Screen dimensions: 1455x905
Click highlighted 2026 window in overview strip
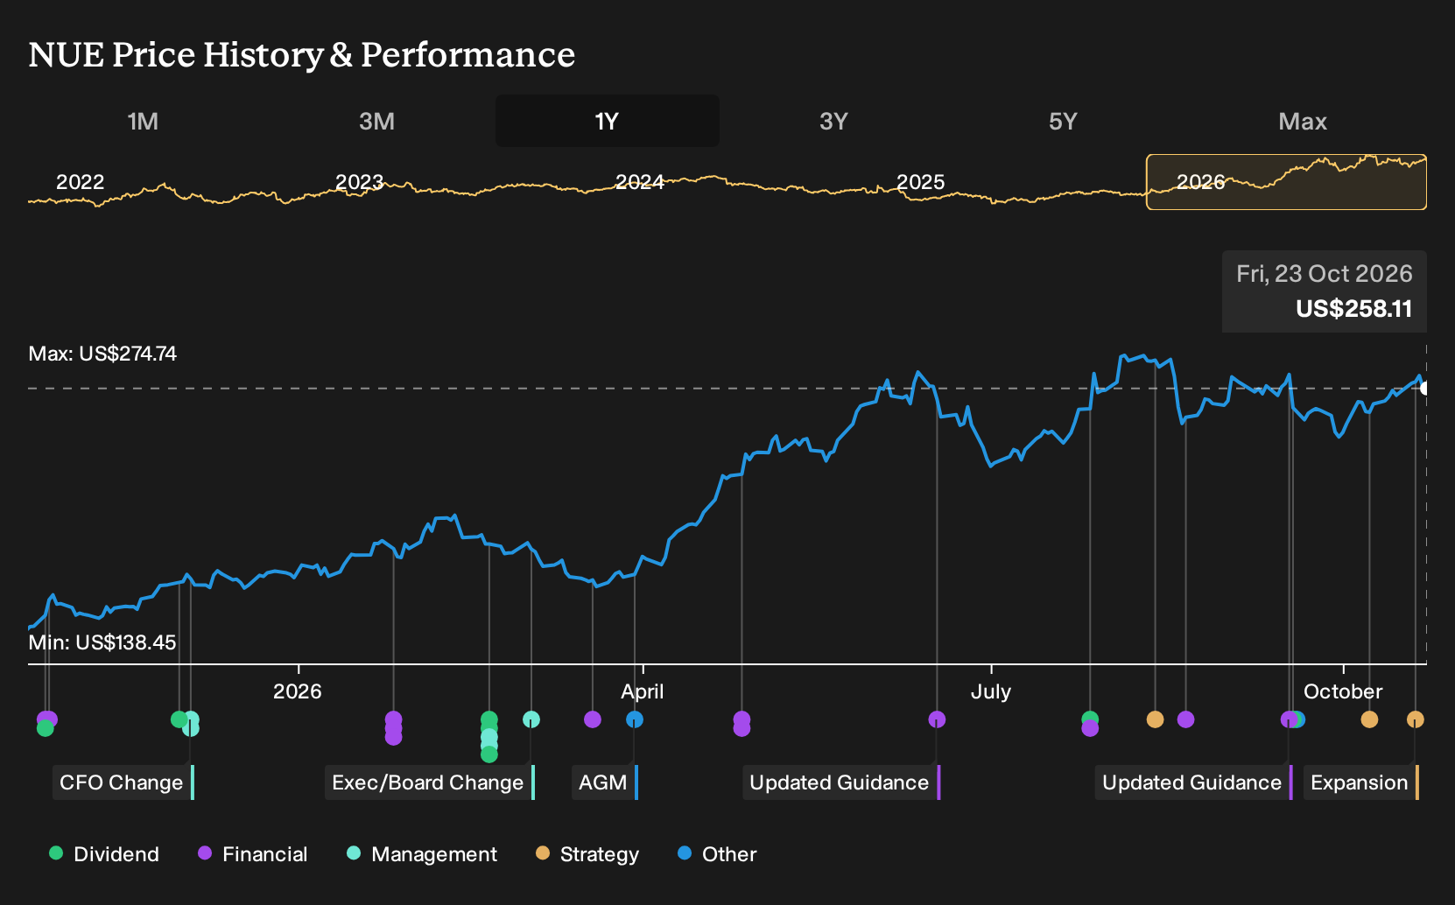[1286, 182]
